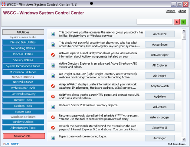Select Networking Utilities category
The width and height of the screenshot is (190, 147).
(x=23, y=48)
